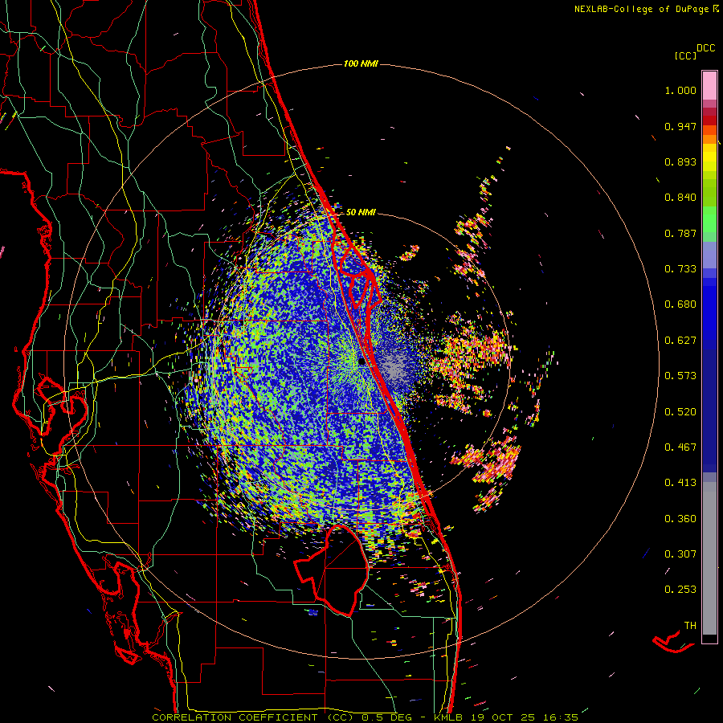Click the 16:35 timestamp
This screenshot has height=723, width=723.
(x=560, y=717)
